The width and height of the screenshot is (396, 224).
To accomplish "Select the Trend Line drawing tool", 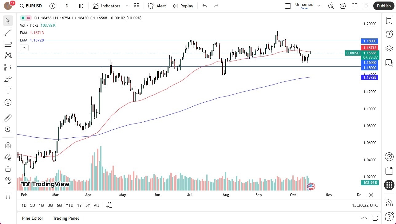I will (x=8, y=32).
